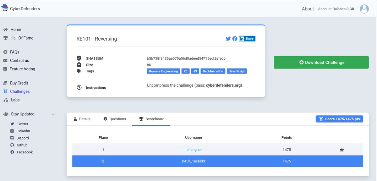
Task: Follow the cyberdefenders.org password link
Action: [223, 85]
